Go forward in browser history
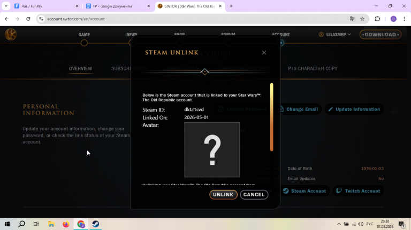Screen dimensions: 411x230 (x=17, y=19)
